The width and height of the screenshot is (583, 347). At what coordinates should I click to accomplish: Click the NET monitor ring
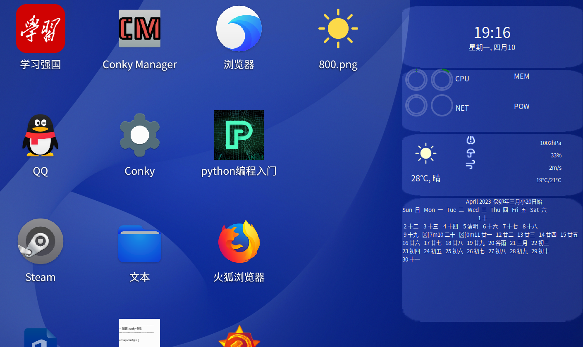[x=442, y=105]
